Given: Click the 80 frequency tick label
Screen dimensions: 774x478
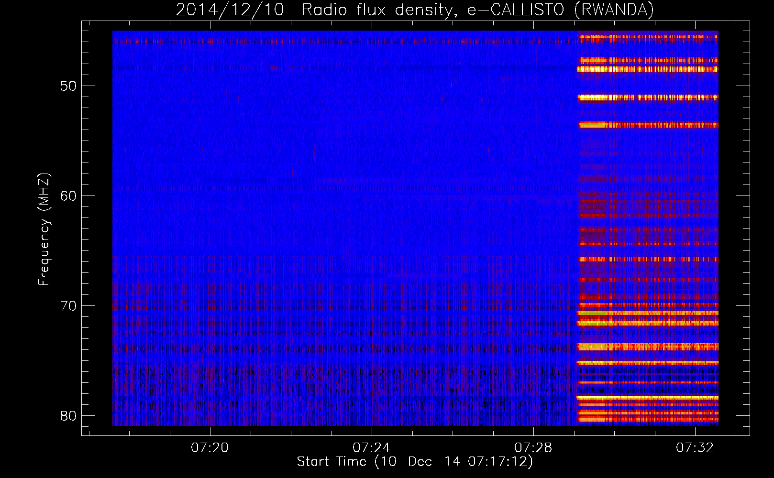Looking at the screenshot, I should coord(69,416).
